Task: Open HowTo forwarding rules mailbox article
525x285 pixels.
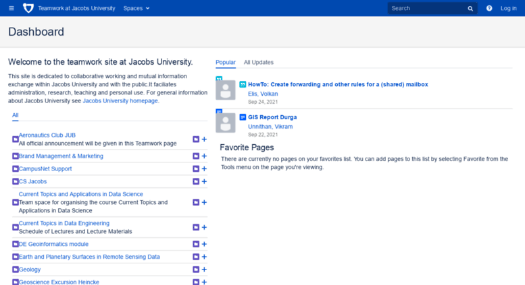Action: [x=338, y=84]
